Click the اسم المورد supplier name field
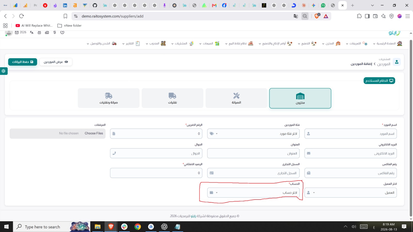This screenshot has height=232, width=413. [351, 134]
